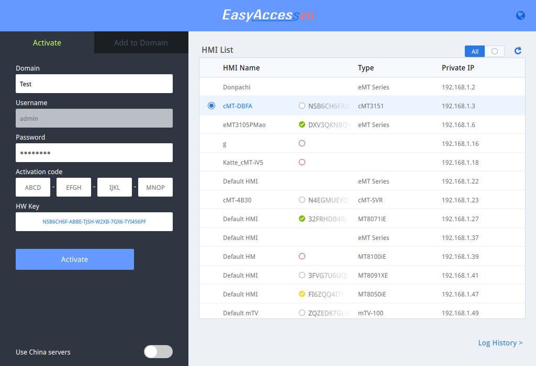Click the MT8091XE type cell
Image resolution: width=536 pixels, height=366 pixels.
point(373,275)
